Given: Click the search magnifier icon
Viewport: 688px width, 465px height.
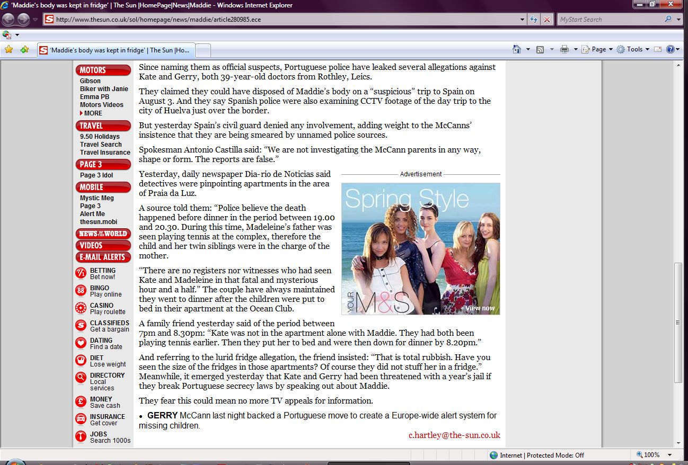Looking at the screenshot, I should (668, 20).
